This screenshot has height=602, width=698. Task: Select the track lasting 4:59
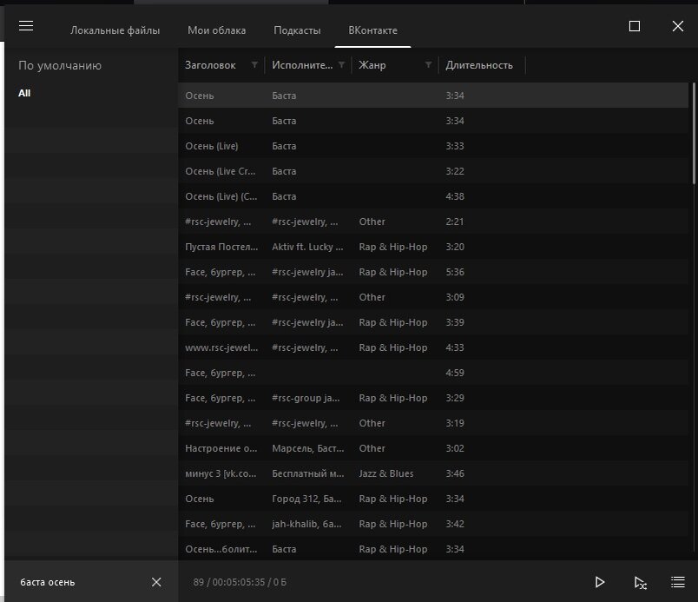[433, 373]
